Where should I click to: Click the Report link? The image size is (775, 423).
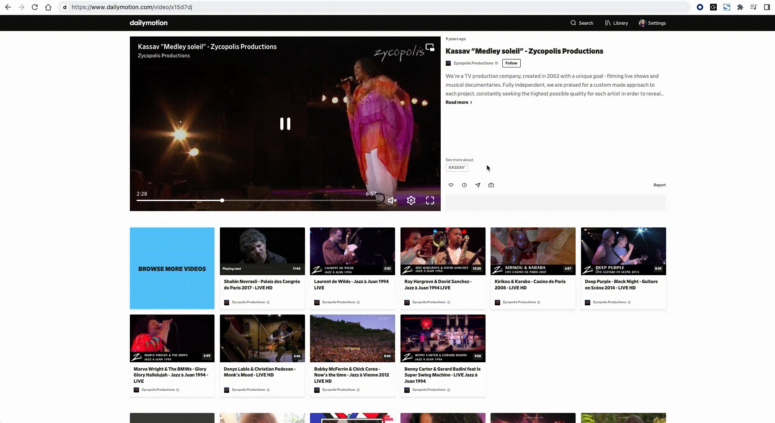[x=659, y=185]
